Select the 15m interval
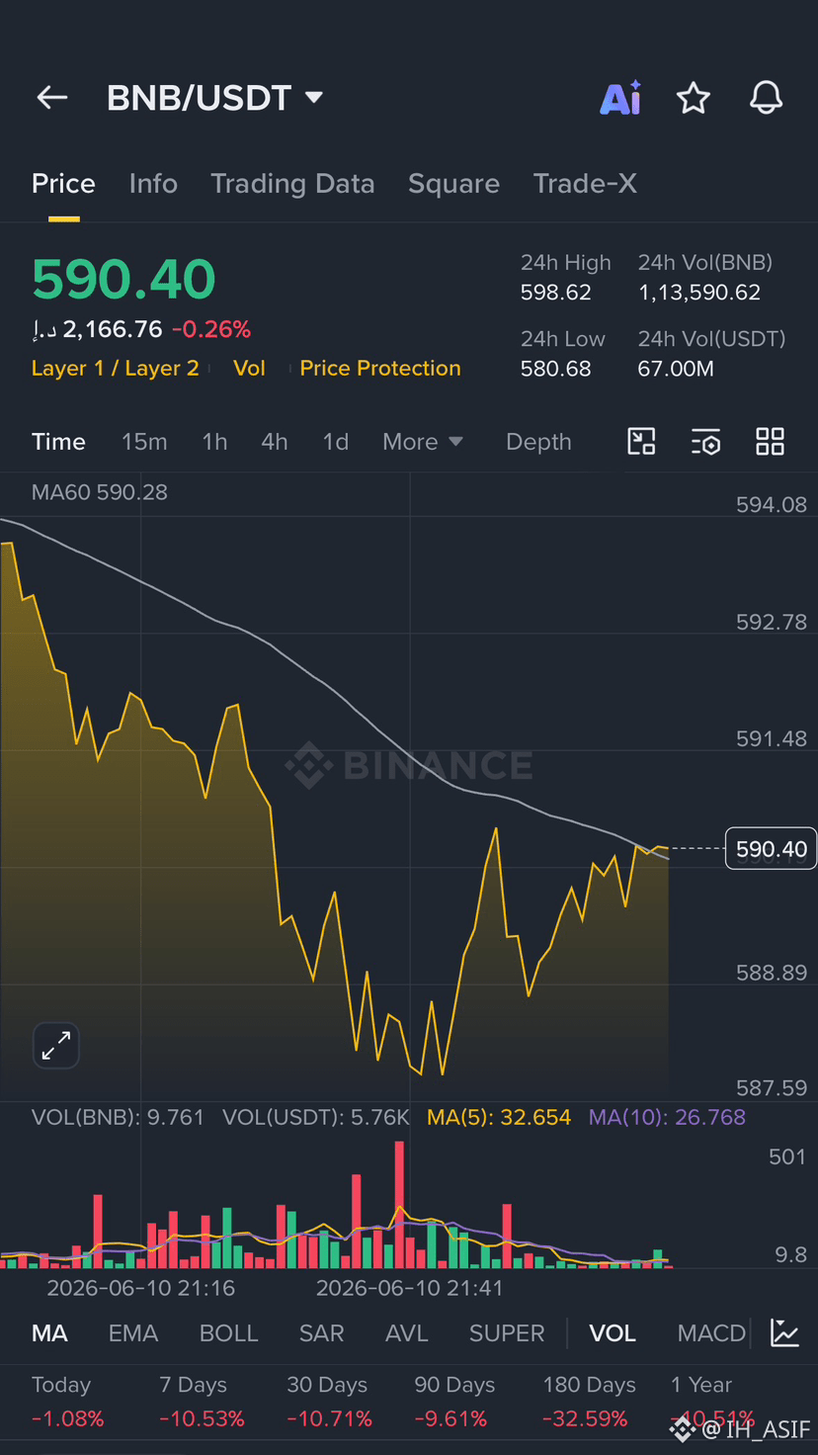 [x=144, y=442]
